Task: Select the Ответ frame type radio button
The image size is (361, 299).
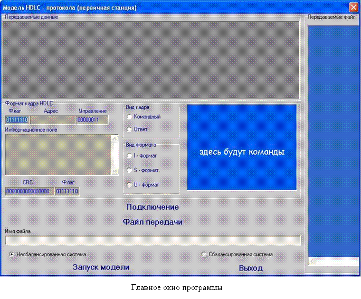Action: point(129,129)
